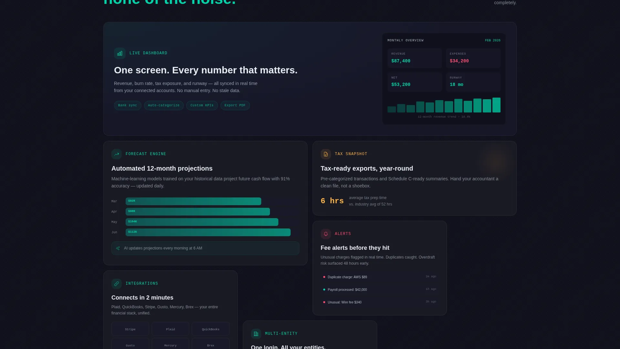This screenshot has width=620, height=349.
Task: Click the Forecast Engine trending arrow icon
Action: pos(117,154)
